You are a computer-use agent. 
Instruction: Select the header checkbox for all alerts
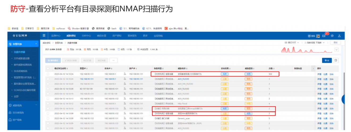pyautogui.click(x=48, y=69)
